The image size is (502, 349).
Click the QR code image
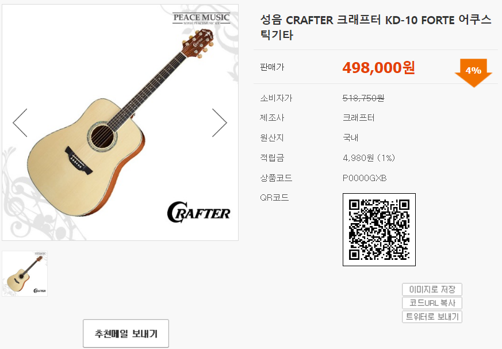(x=379, y=229)
